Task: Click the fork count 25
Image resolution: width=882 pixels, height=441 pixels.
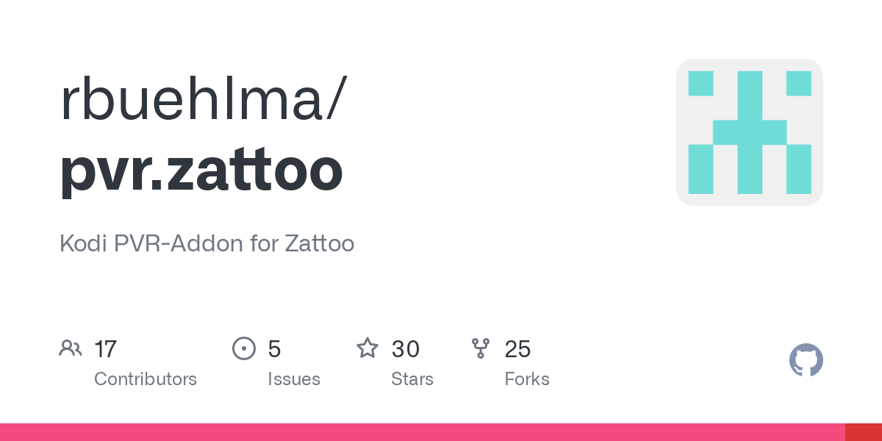Action: coord(517,348)
